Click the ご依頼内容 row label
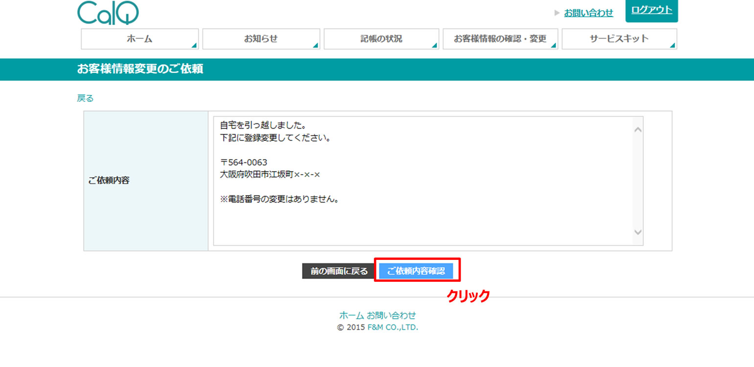This screenshot has width=754, height=367. [109, 181]
